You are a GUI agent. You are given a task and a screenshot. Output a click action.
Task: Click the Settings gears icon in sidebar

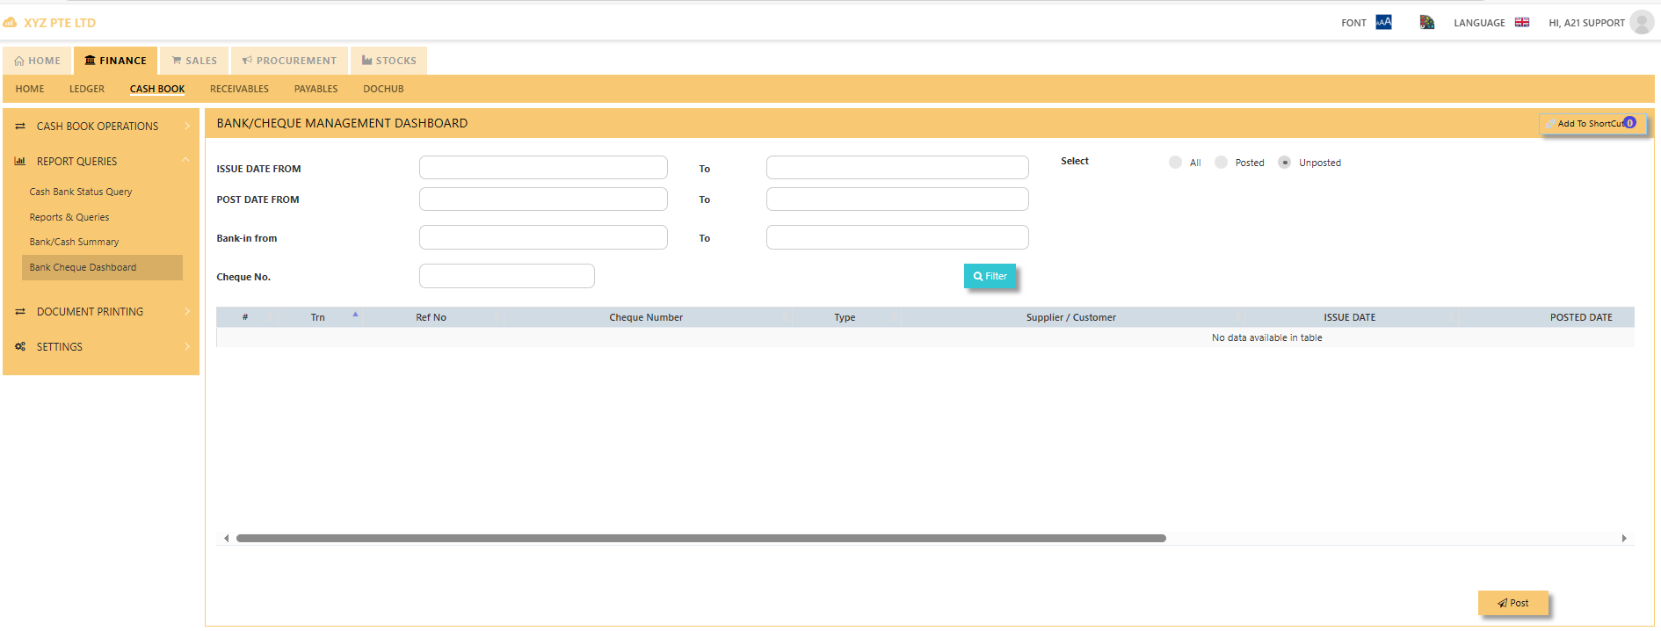20,347
